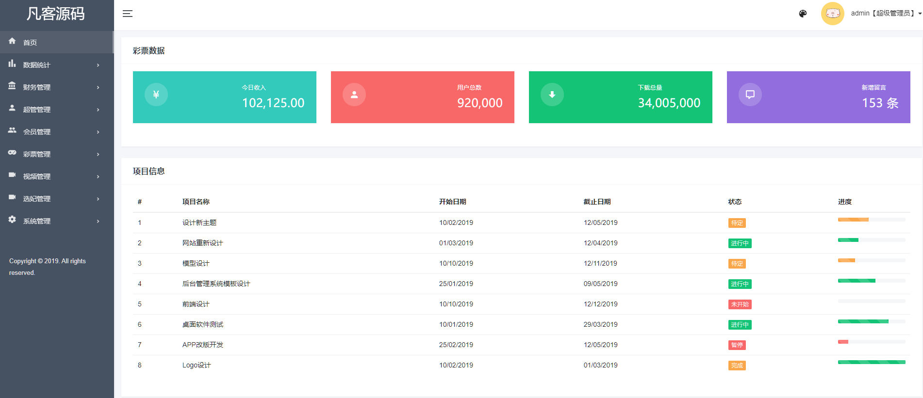Click the camera icon beside 视频管理
Viewport: 923px width, 398px height.
coord(12,175)
